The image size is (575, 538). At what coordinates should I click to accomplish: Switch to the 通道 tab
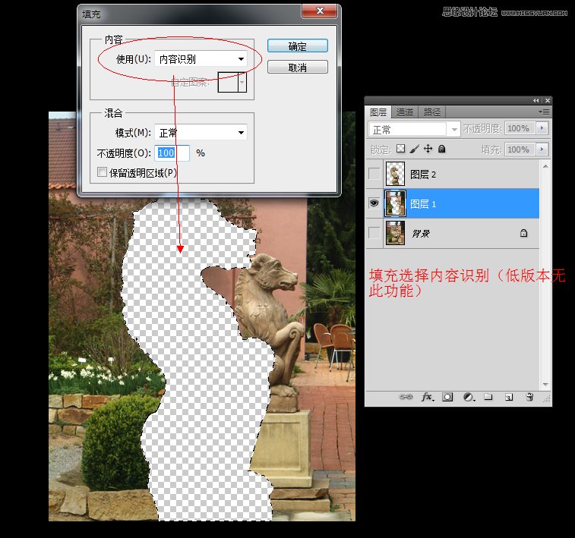click(x=405, y=112)
